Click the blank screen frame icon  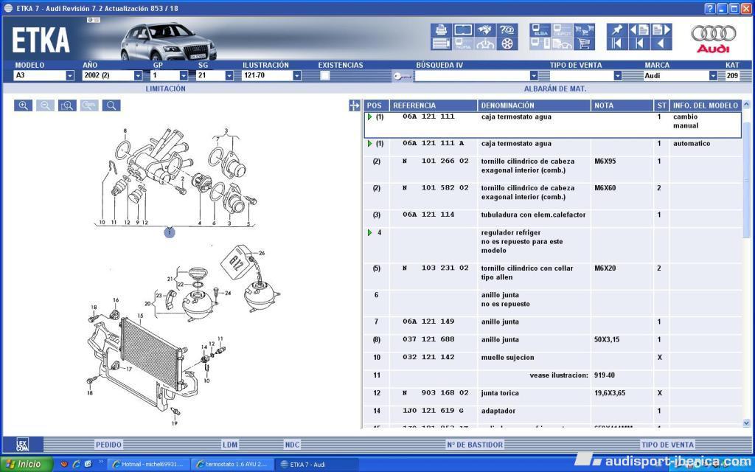click(463, 29)
